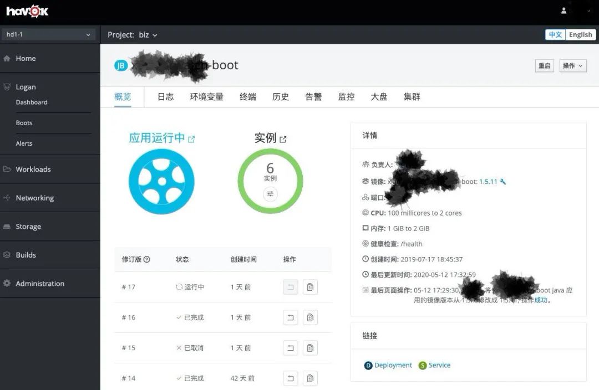Screen dimensions: 599x390
Task: Click the user account icon in header
Action: point(564,11)
